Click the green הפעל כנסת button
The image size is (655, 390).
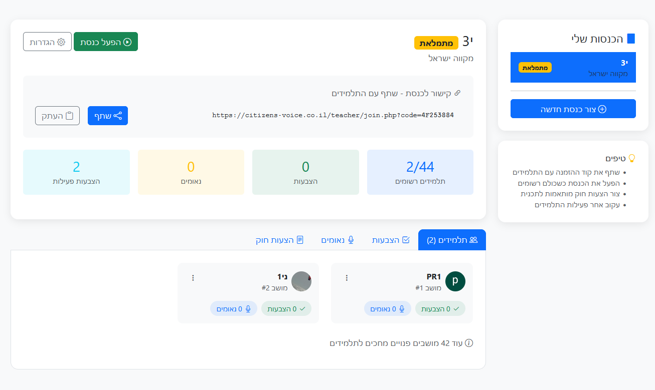(x=106, y=42)
